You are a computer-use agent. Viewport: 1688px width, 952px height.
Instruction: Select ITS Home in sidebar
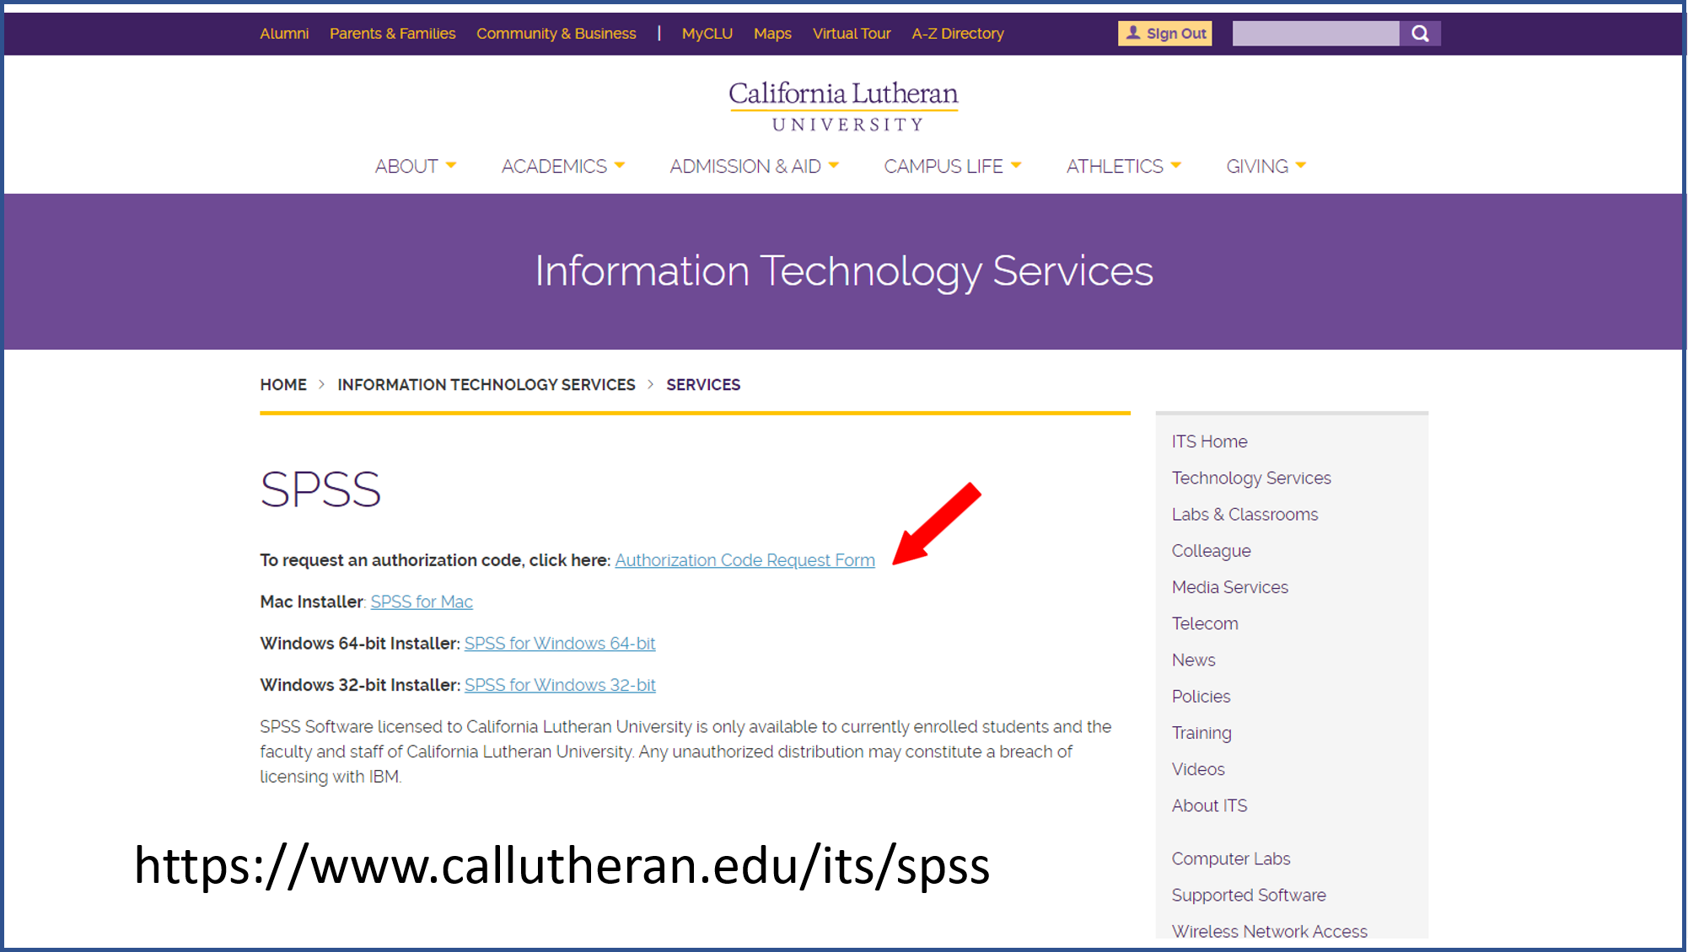click(x=1209, y=441)
